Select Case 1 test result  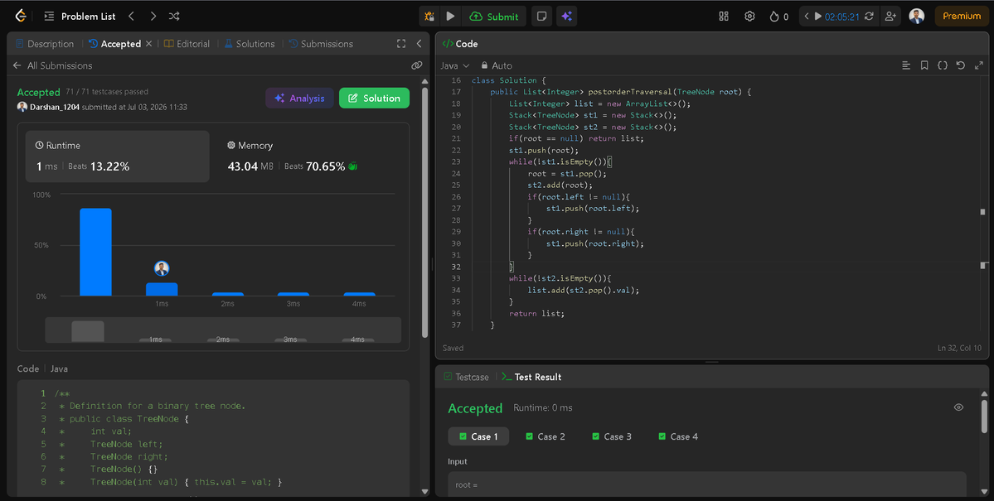pyautogui.click(x=478, y=436)
